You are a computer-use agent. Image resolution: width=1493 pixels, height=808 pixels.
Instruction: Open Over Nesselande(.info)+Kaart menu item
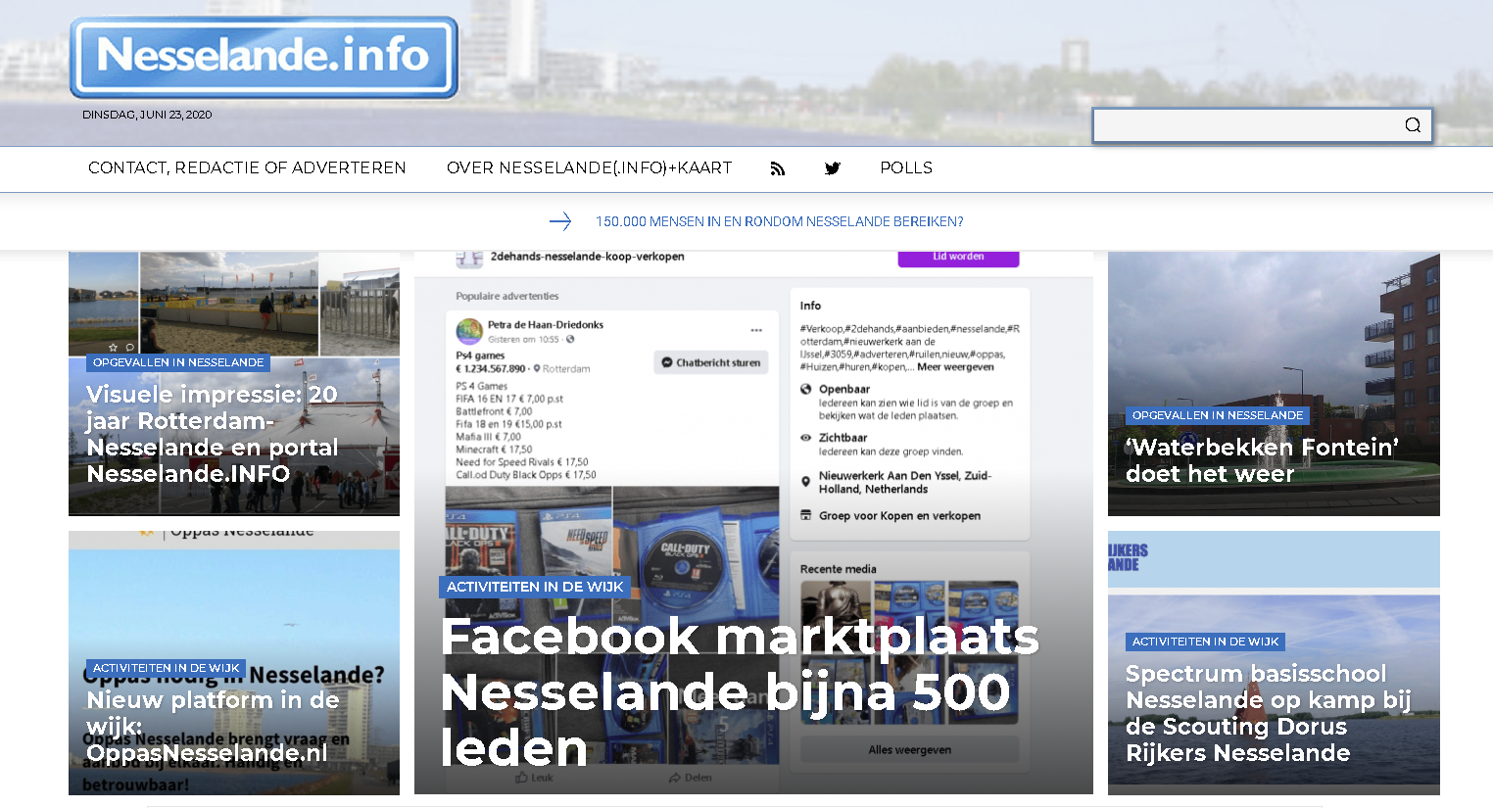click(x=590, y=168)
